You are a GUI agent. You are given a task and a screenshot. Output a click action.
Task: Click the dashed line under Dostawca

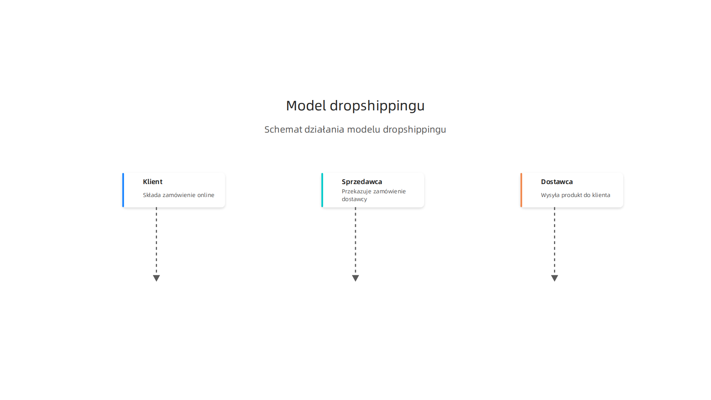554,241
